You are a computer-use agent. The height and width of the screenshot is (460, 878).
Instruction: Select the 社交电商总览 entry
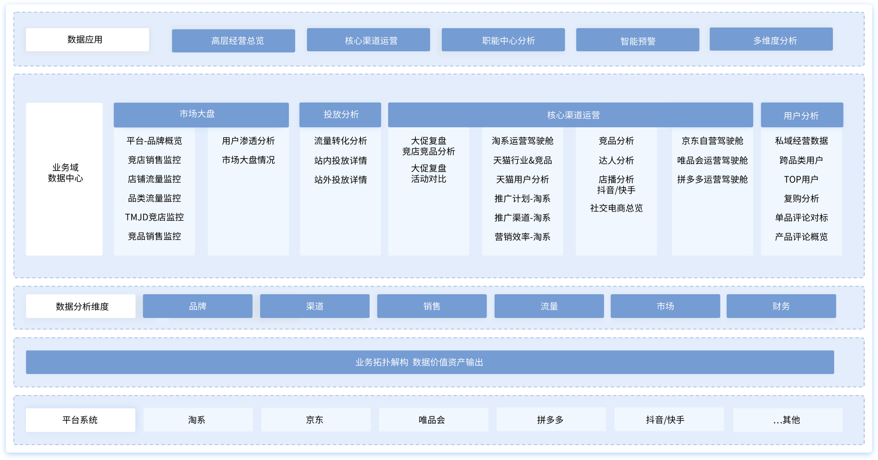tap(616, 208)
